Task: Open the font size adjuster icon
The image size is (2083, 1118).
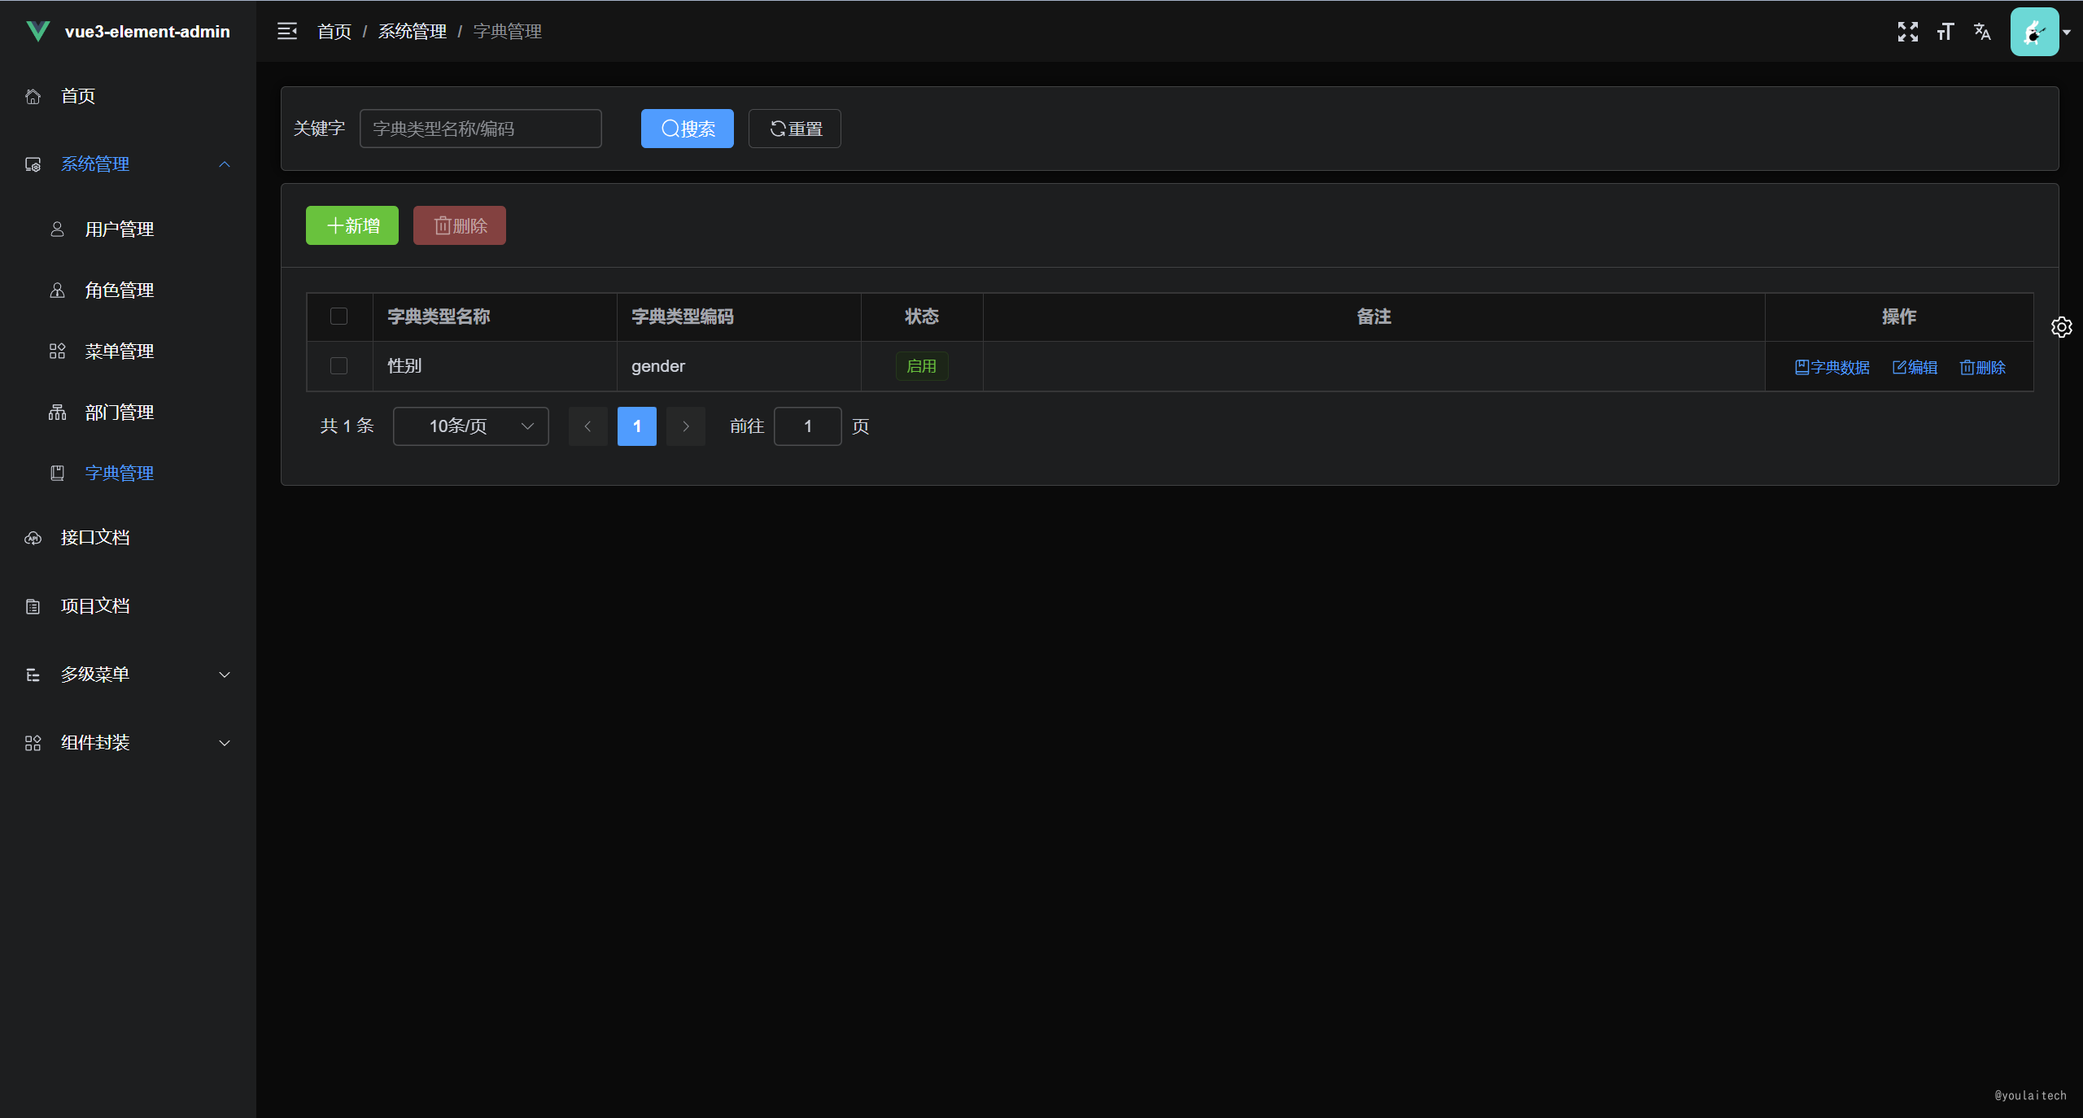Action: [x=1945, y=32]
